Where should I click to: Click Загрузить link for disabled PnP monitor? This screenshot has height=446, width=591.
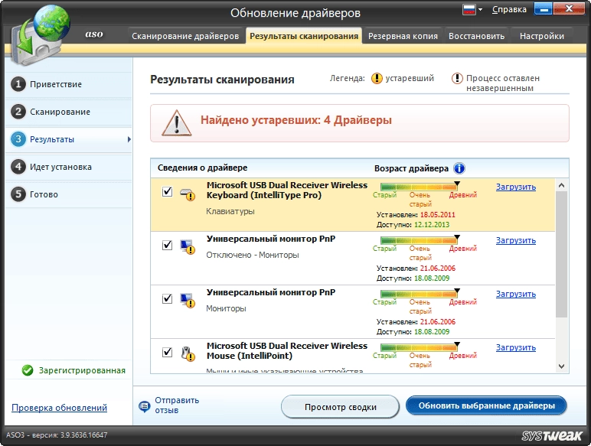coord(516,240)
